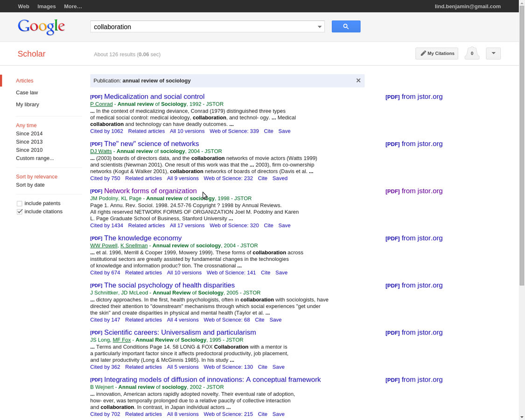525x420 pixels.
Task: Open the Web tab in top bar
Action: (x=23, y=7)
